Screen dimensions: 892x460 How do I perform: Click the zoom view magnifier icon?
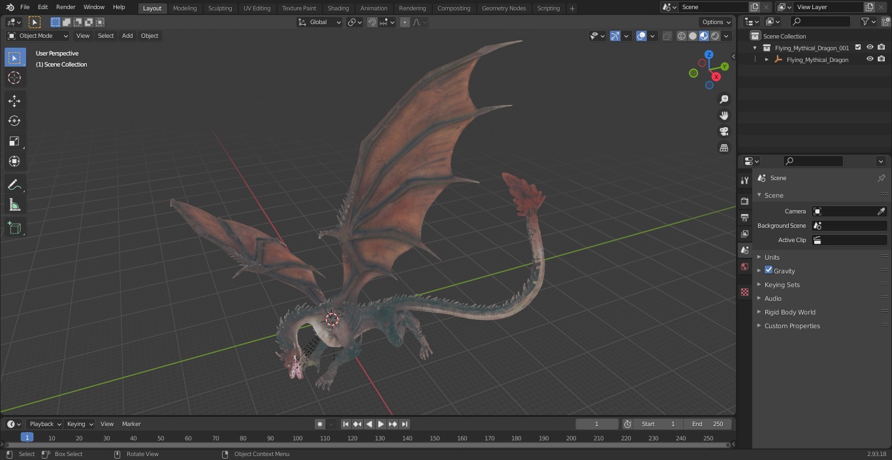[724, 99]
